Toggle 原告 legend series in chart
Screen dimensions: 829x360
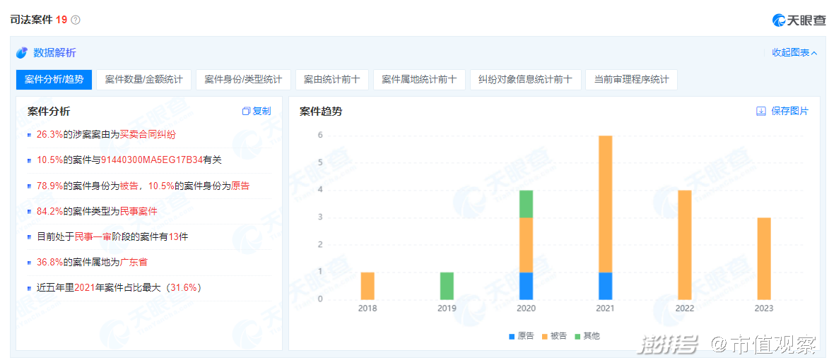[522, 336]
